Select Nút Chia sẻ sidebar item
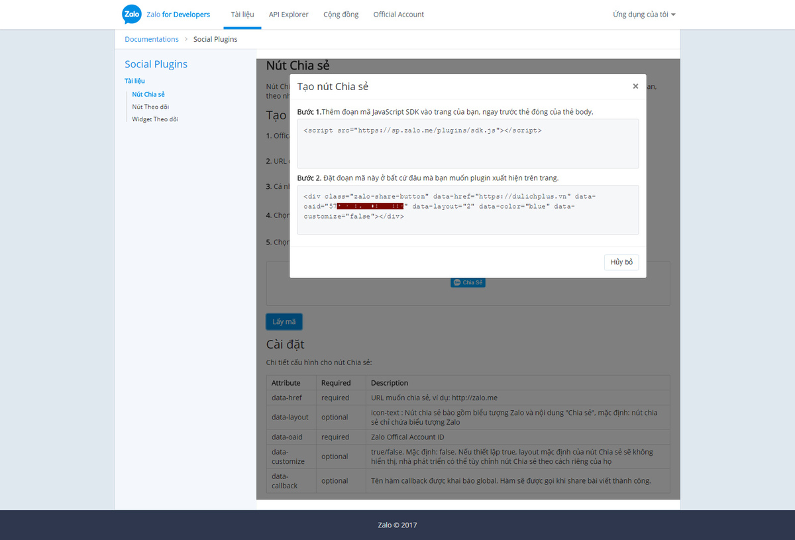 point(148,94)
